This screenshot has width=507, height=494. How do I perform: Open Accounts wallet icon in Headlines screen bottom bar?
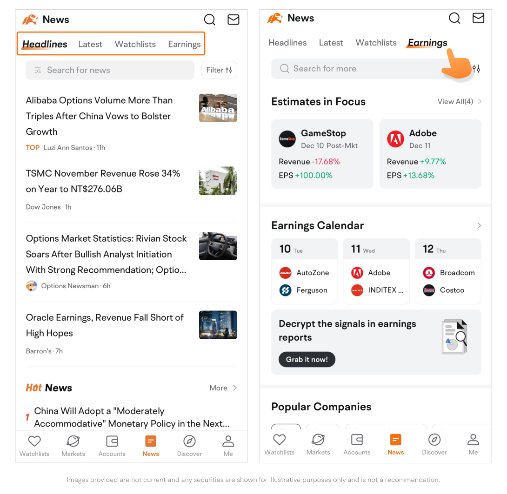click(112, 441)
